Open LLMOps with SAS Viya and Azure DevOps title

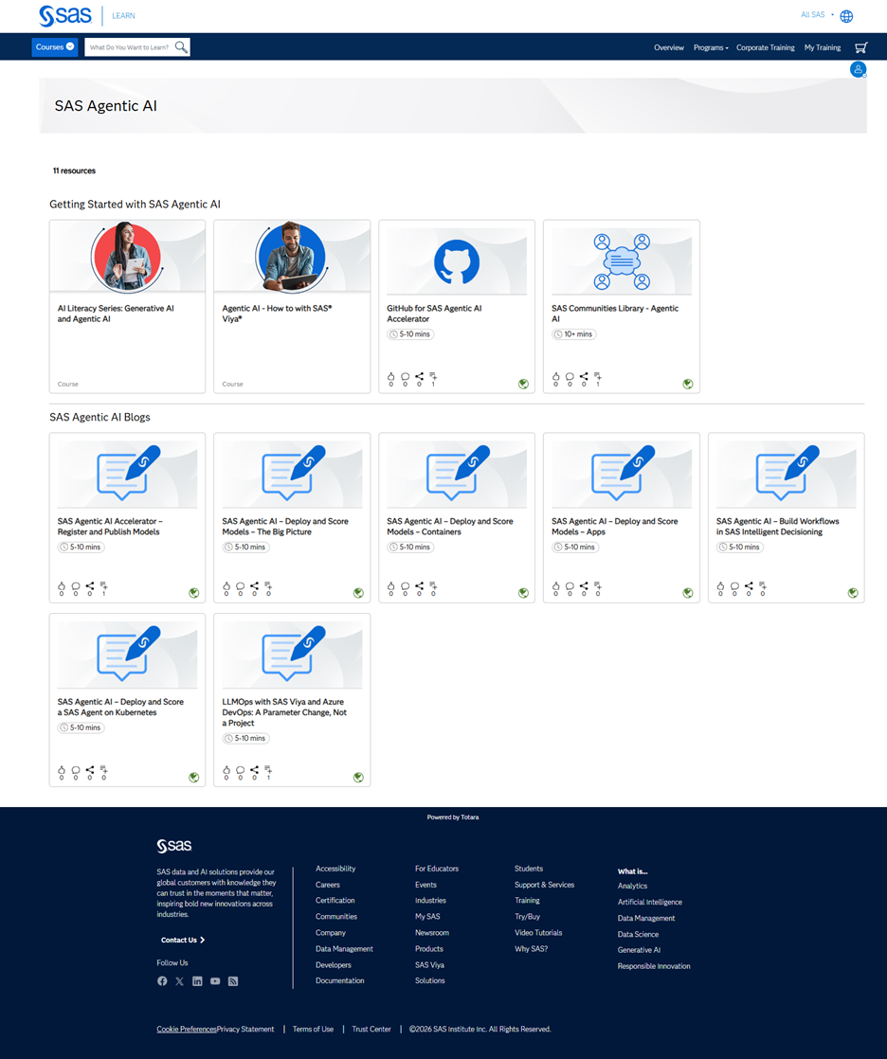coord(284,712)
